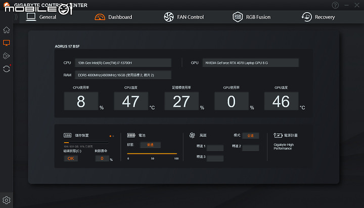Click the battery level bar
Screen dimensions: 364x208
[152, 154]
